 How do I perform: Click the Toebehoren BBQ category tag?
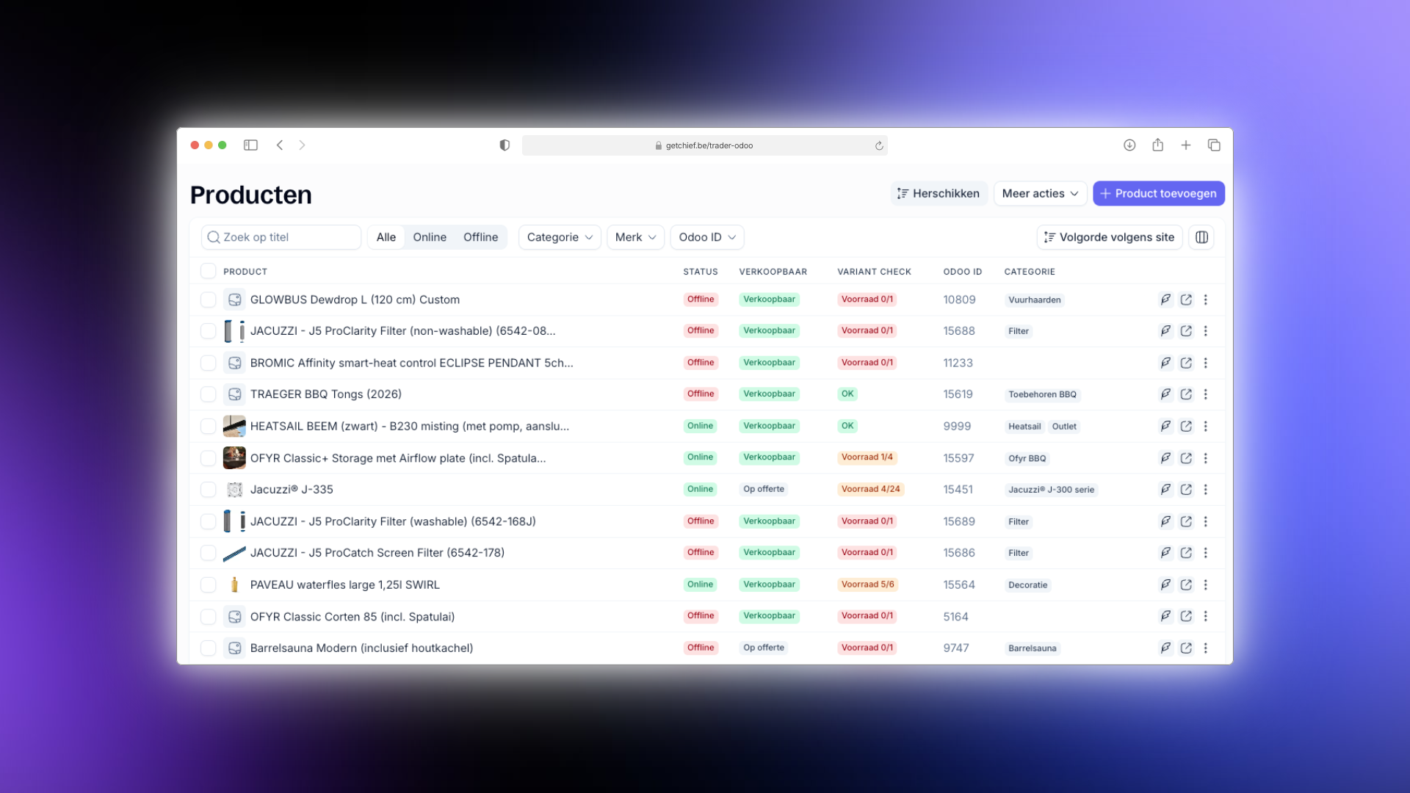pyautogui.click(x=1042, y=394)
